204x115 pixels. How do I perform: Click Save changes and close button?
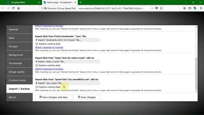54,97
